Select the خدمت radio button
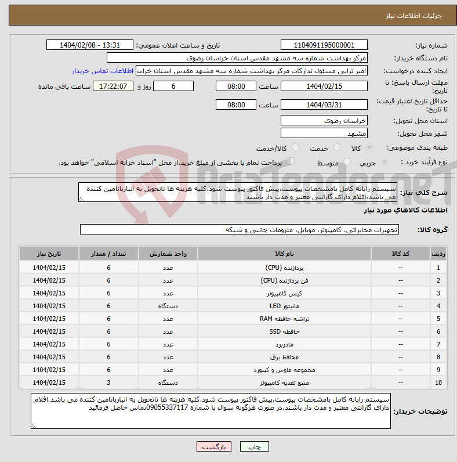The height and width of the screenshot is (462, 457). (x=337, y=147)
